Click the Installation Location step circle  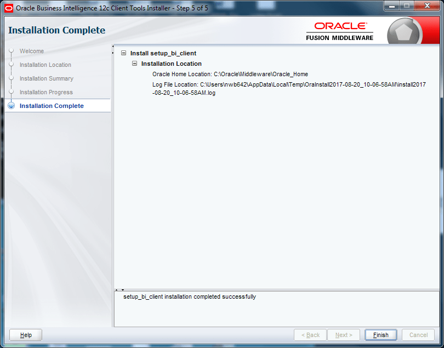[x=12, y=65]
